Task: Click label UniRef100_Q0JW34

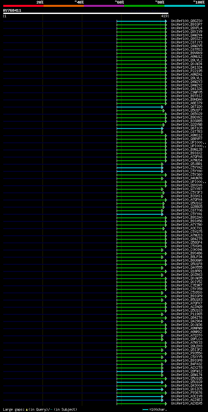Action: [187, 64]
